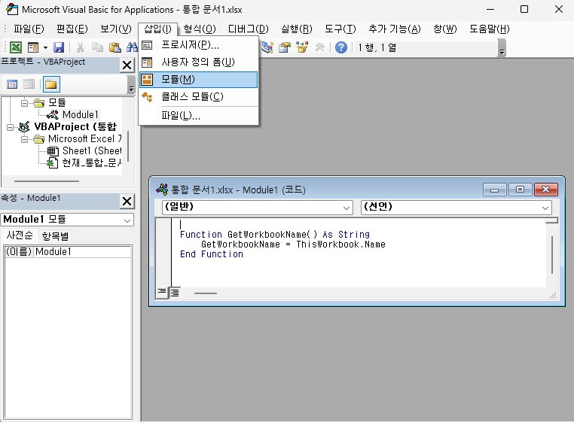The image size is (574, 422).
Task: Toggle Folders button in Project panel
Action: [51, 84]
